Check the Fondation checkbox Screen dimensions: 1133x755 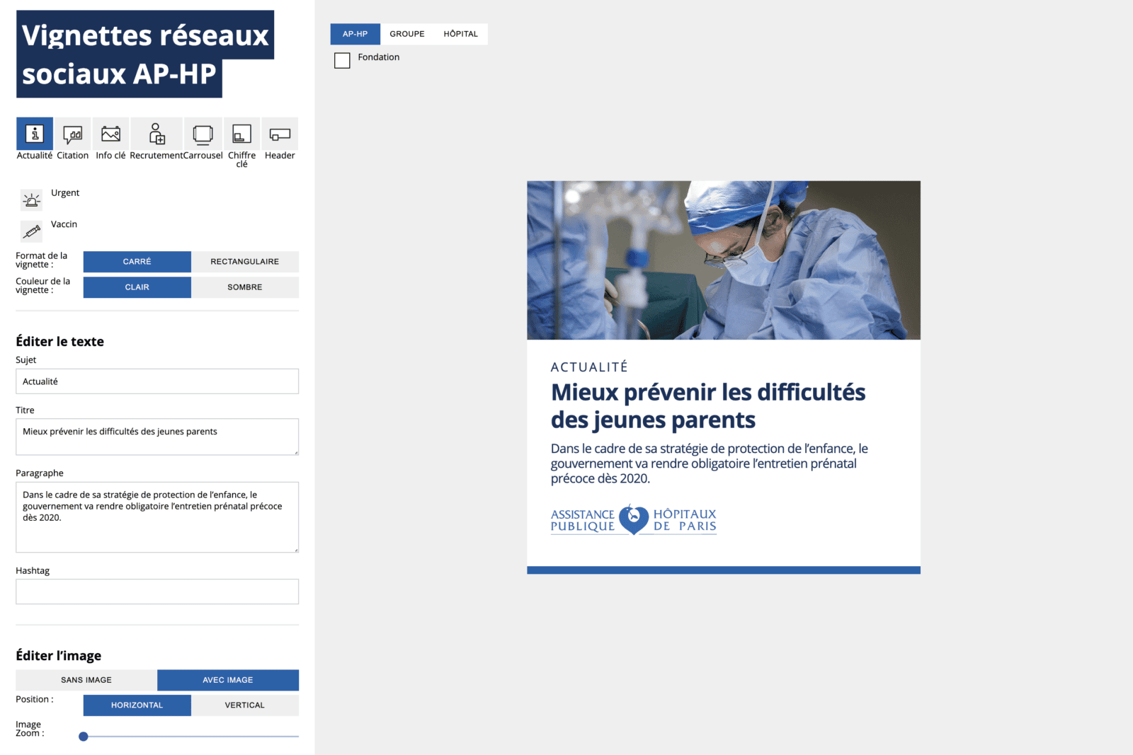[342, 61]
